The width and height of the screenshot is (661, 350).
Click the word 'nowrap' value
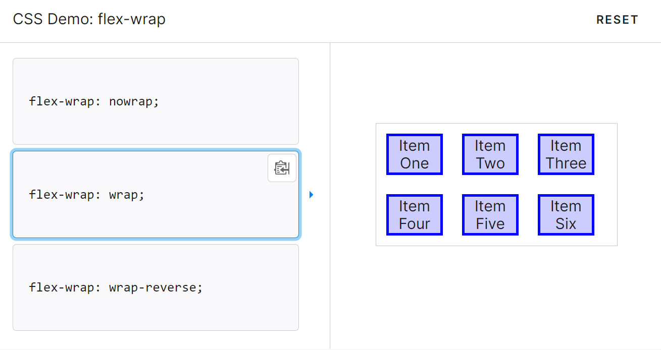pyautogui.click(x=130, y=101)
